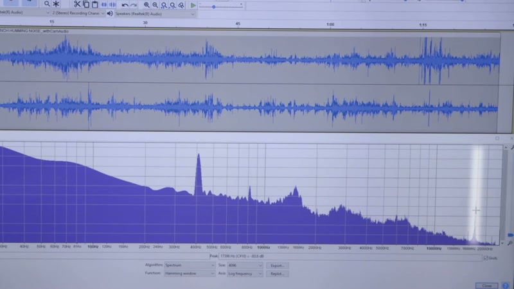The height and width of the screenshot is (289, 514).
Task: Click the 30 second mark on timeline
Action: 145,22
